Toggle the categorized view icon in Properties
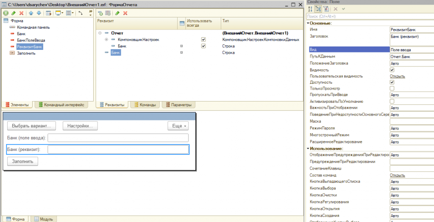 point(318,9)
